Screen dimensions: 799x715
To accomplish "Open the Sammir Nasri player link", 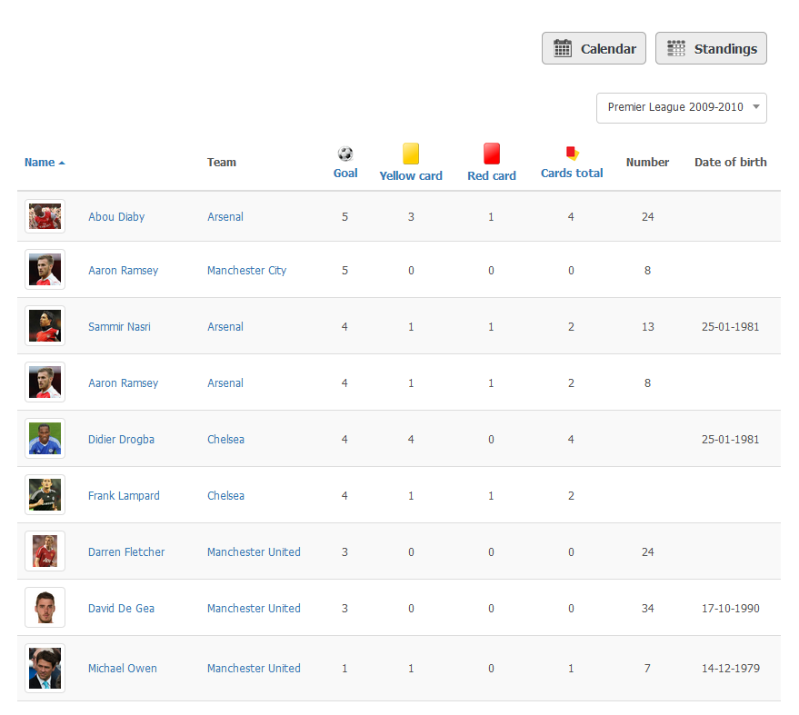I will point(119,327).
